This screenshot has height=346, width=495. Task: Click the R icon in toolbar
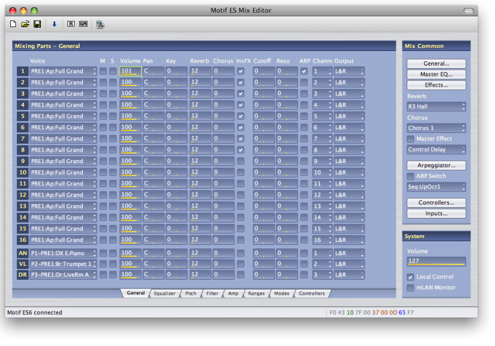point(71,24)
